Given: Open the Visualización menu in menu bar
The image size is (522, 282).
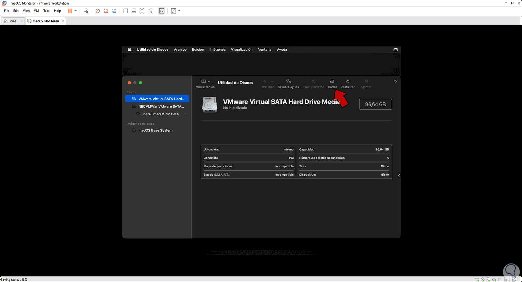Looking at the screenshot, I should 242,49.
